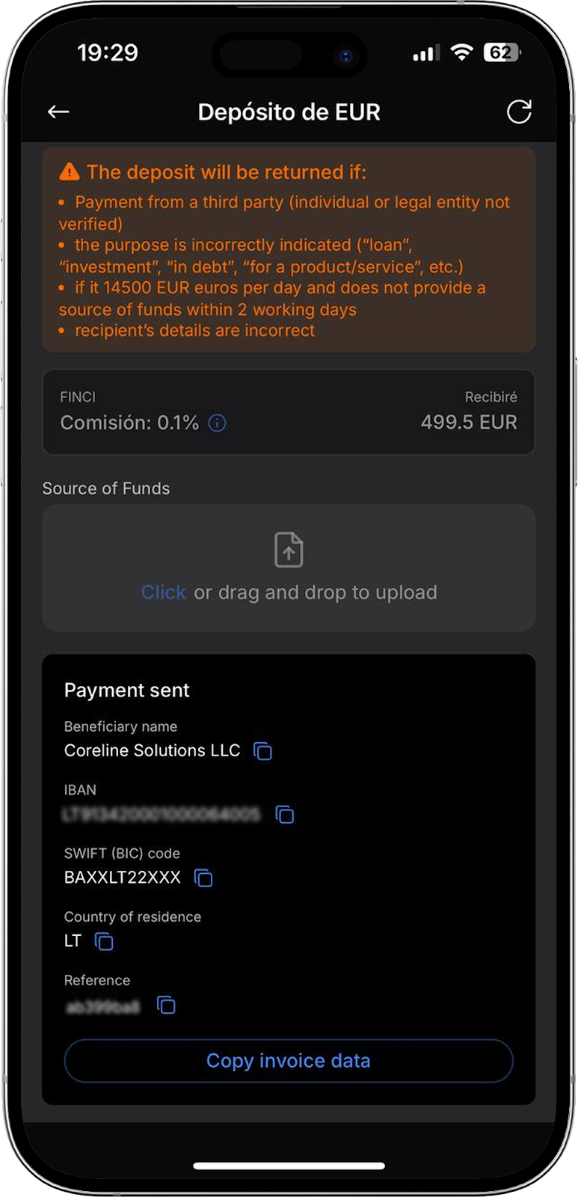Tap the Depósito de EUR title
The height and width of the screenshot is (1197, 578).
coord(289,112)
